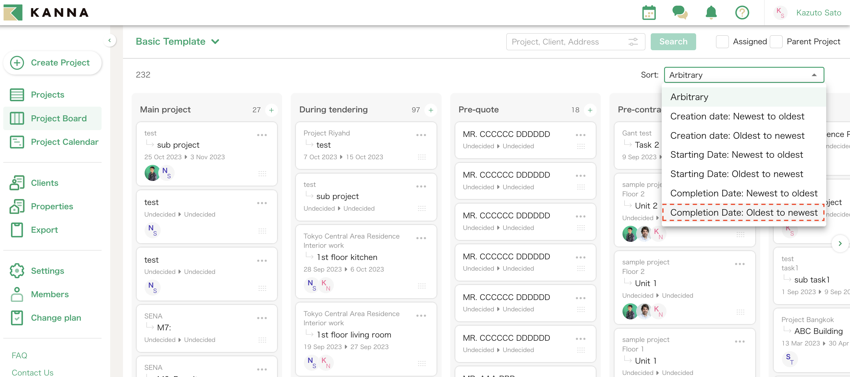
Task: Collapse the left sidebar with chevron
Action: [x=110, y=41]
